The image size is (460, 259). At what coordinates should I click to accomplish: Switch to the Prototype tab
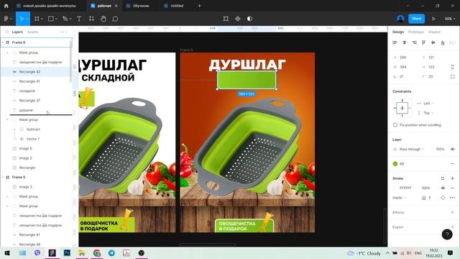[x=415, y=32]
